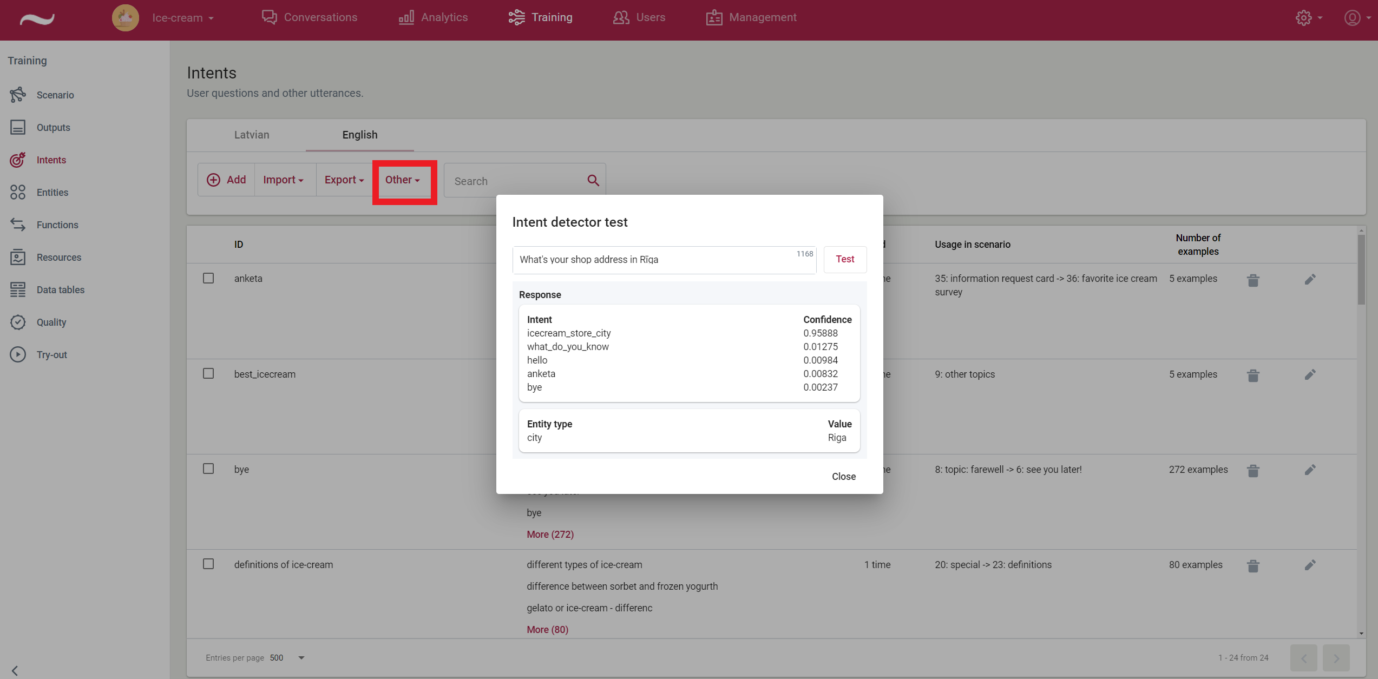Image resolution: width=1378 pixels, height=679 pixels.
Task: Open the Scenario section icon in sidebar
Action: point(18,95)
